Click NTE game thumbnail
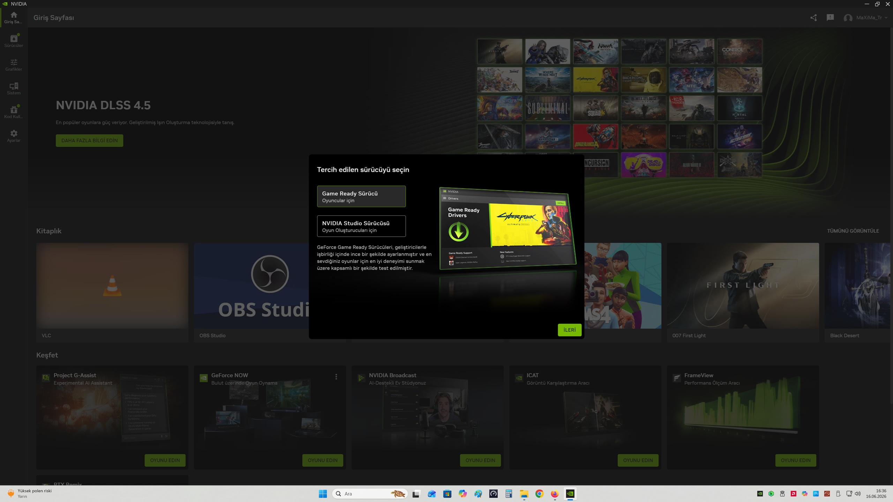The height and width of the screenshot is (502, 893). point(691,80)
